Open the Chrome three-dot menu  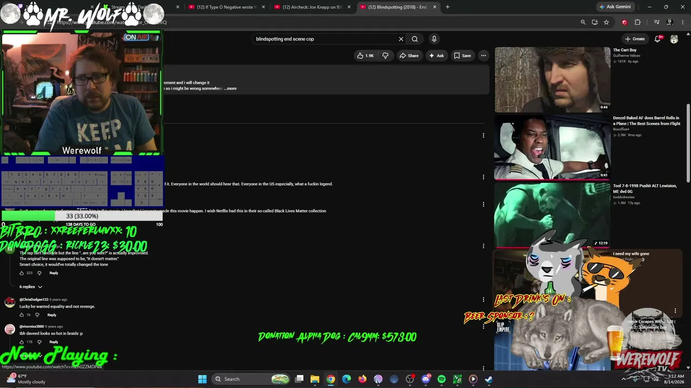(682, 22)
